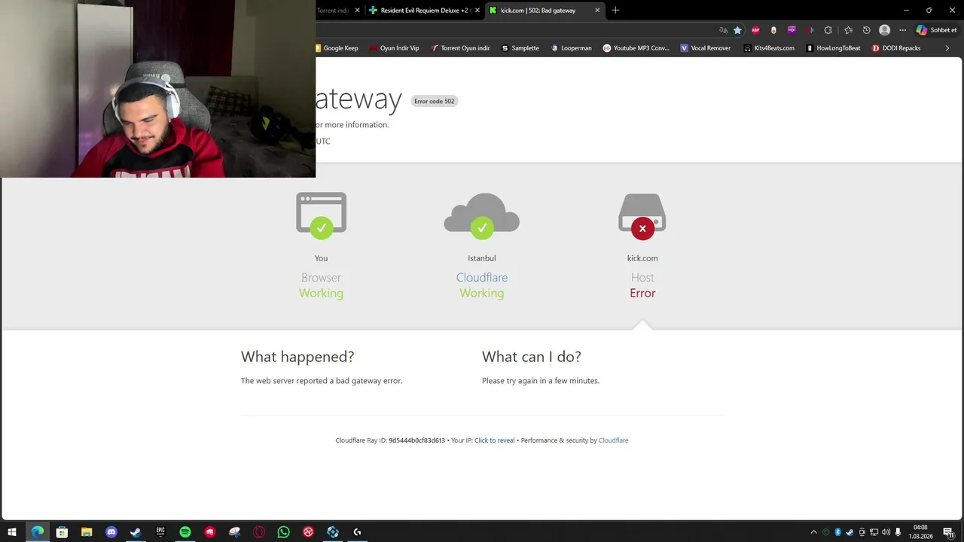964x542 pixels.
Task: Open a new browser tab
Action: click(615, 11)
